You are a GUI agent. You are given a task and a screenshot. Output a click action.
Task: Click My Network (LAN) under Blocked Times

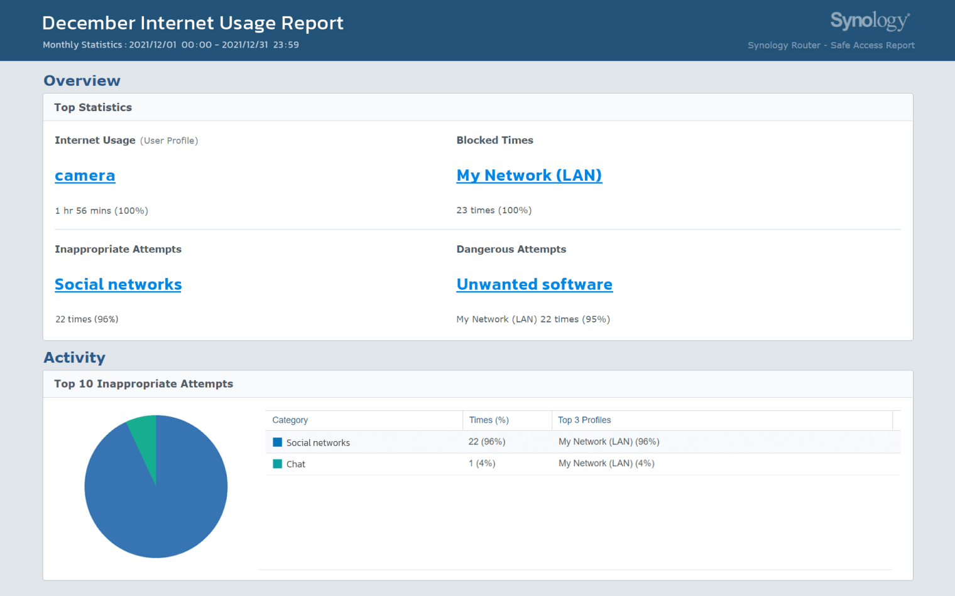[529, 176]
